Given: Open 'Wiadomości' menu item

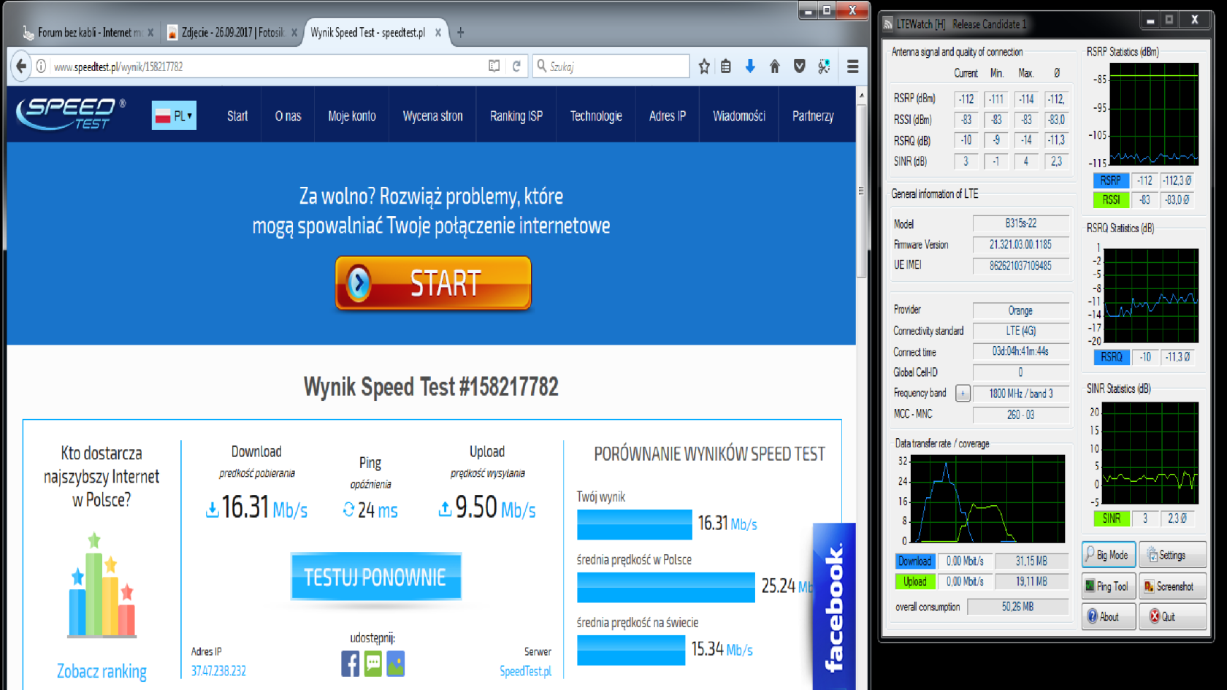Looking at the screenshot, I should point(739,116).
